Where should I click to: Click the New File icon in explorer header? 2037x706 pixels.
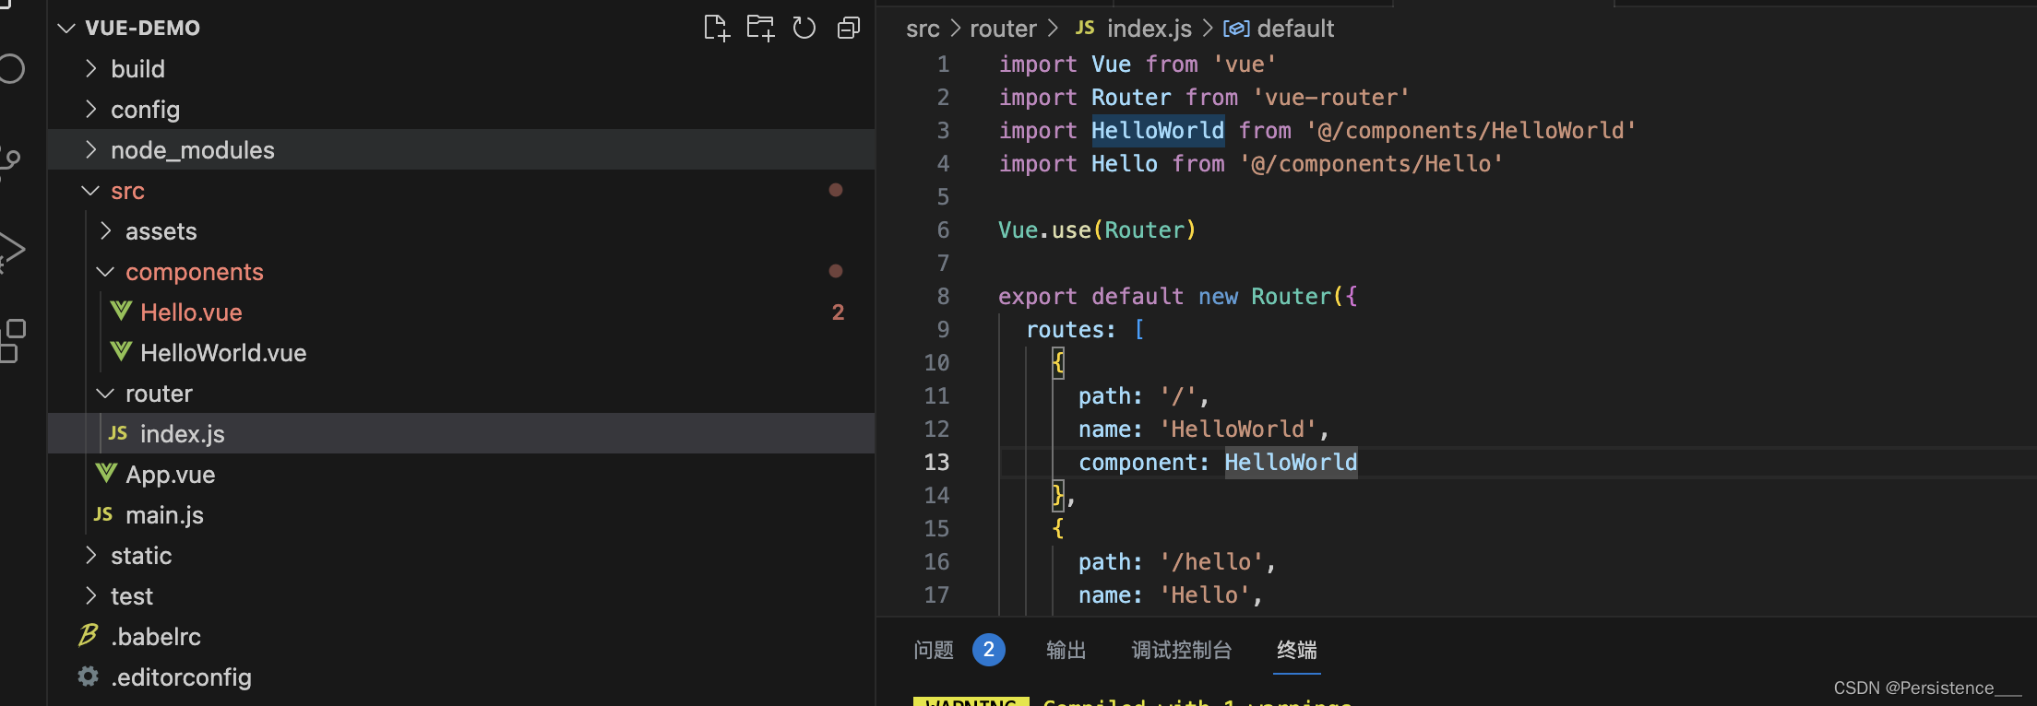click(717, 28)
